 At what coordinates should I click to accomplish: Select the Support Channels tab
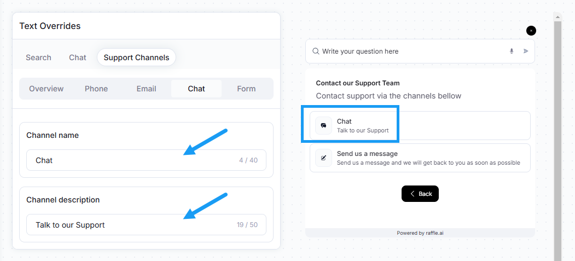click(x=136, y=57)
